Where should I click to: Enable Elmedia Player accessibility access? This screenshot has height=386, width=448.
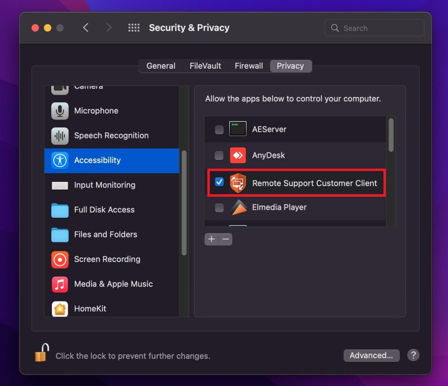[x=219, y=207]
